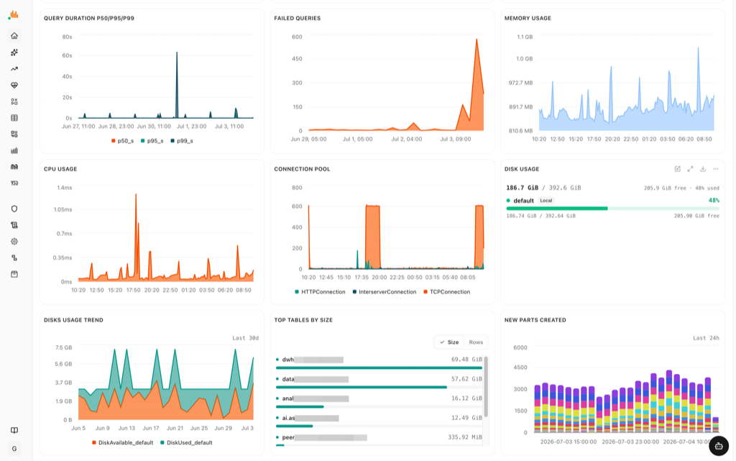Download the Disk Usage panel data
This screenshot has height=461, width=736.
(703, 169)
